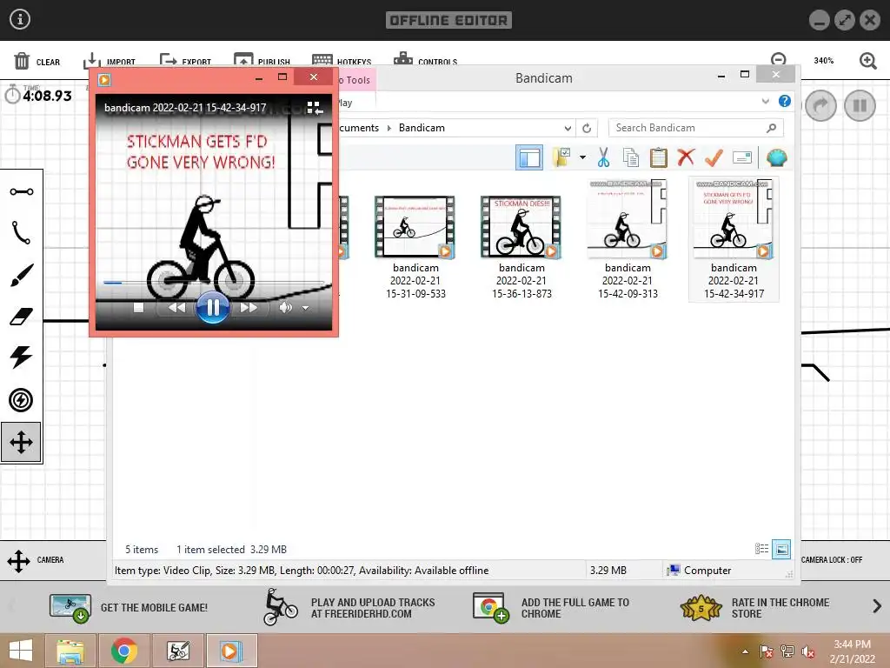Select the camera move tool in sidebar
Viewport: 890px width, 668px height.
pos(21,442)
